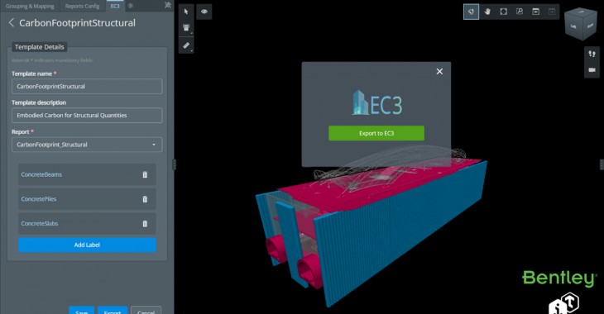Switch to Grouping & Mapping tab
The height and width of the screenshot is (314, 604).
[30, 6]
